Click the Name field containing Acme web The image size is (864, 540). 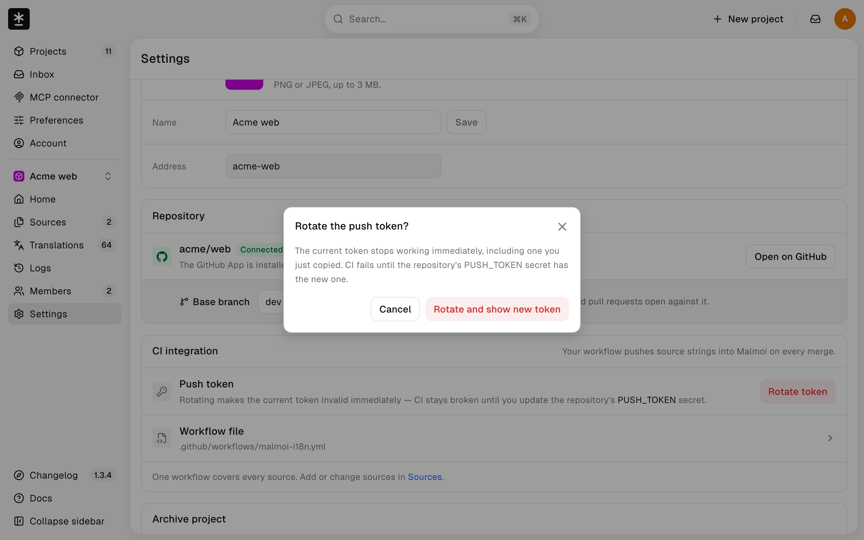click(x=333, y=122)
